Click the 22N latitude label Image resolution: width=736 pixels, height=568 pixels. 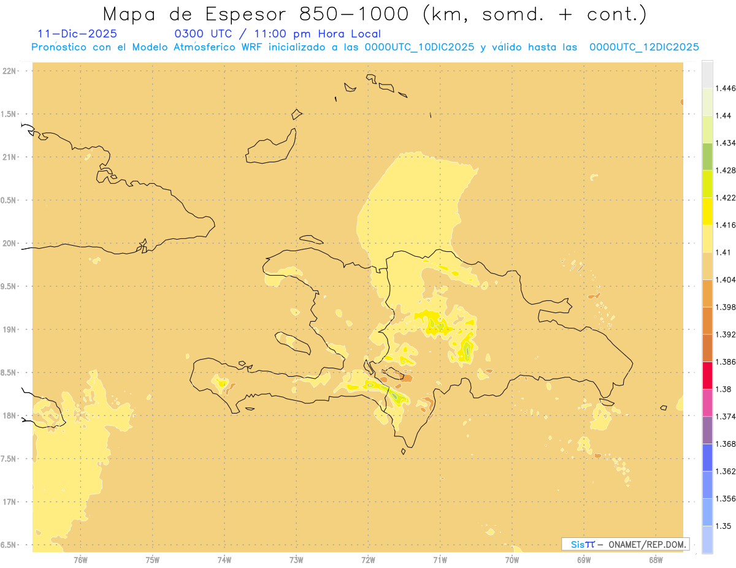tap(9, 70)
